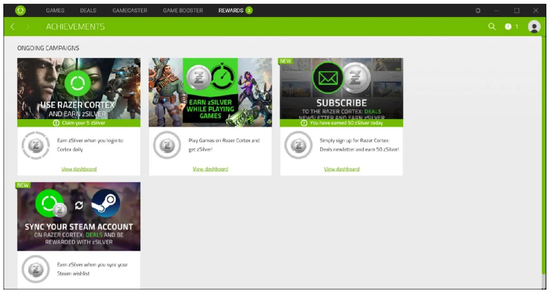Open your profile avatar
The height and width of the screenshot is (292, 553).
pyautogui.click(x=534, y=27)
